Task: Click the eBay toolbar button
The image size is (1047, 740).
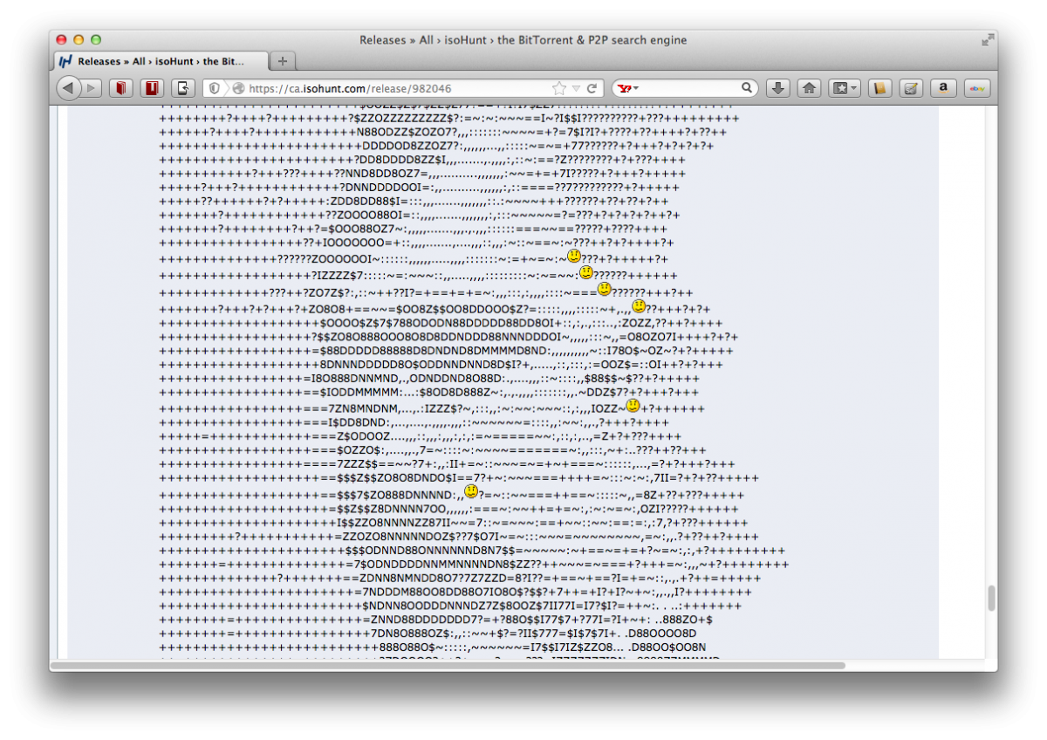Action: tap(976, 88)
